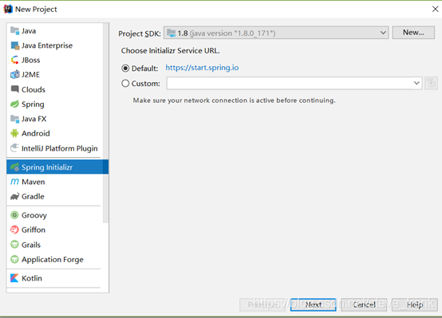Click the Grails green icon
The width and height of the screenshot is (442, 318).
(14, 244)
